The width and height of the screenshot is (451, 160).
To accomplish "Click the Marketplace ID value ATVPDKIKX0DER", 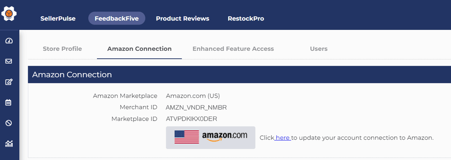I will click(191, 119).
